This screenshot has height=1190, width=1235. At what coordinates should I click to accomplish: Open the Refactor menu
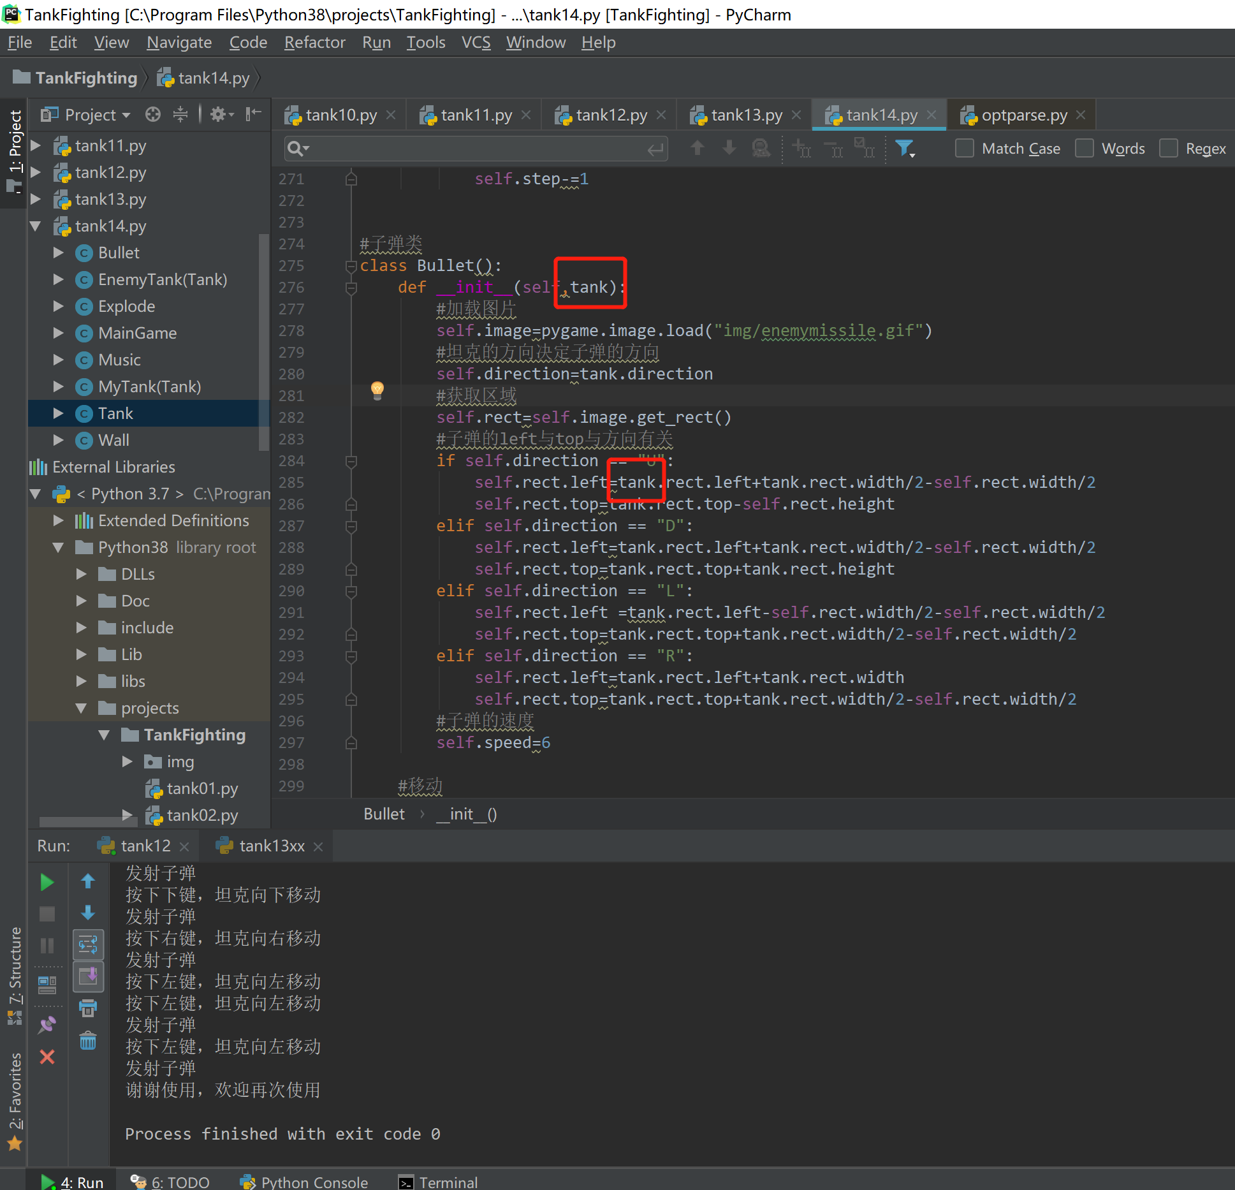(x=314, y=43)
